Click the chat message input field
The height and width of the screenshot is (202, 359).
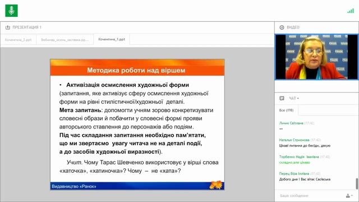pyautogui.click(x=310, y=196)
